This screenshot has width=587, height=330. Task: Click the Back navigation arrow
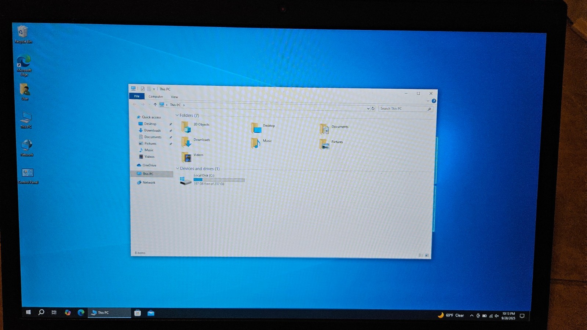pyautogui.click(x=135, y=104)
